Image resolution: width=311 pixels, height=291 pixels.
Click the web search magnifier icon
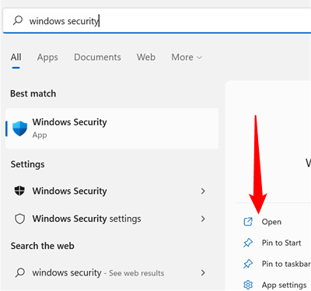(20, 272)
